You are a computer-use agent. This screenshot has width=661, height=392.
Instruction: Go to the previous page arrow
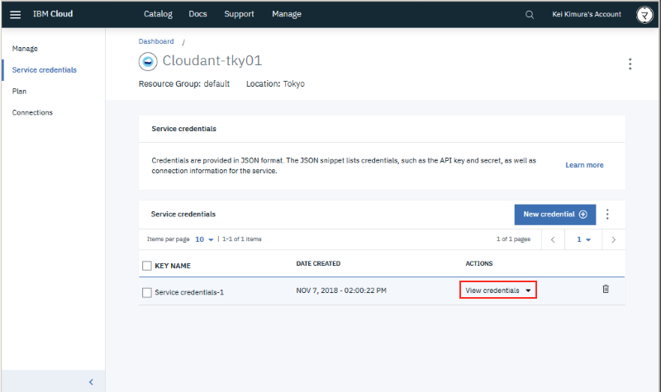pos(553,239)
